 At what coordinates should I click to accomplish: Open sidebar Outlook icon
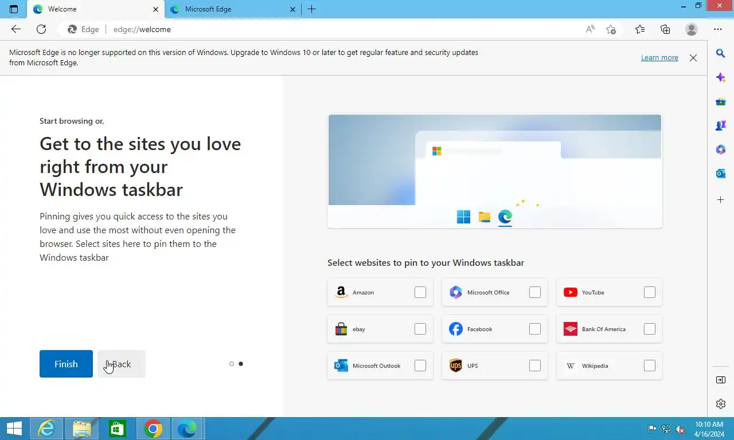coord(721,174)
